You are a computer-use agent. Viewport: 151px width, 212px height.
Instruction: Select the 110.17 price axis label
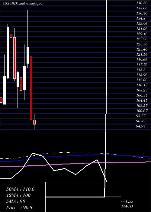142,85
